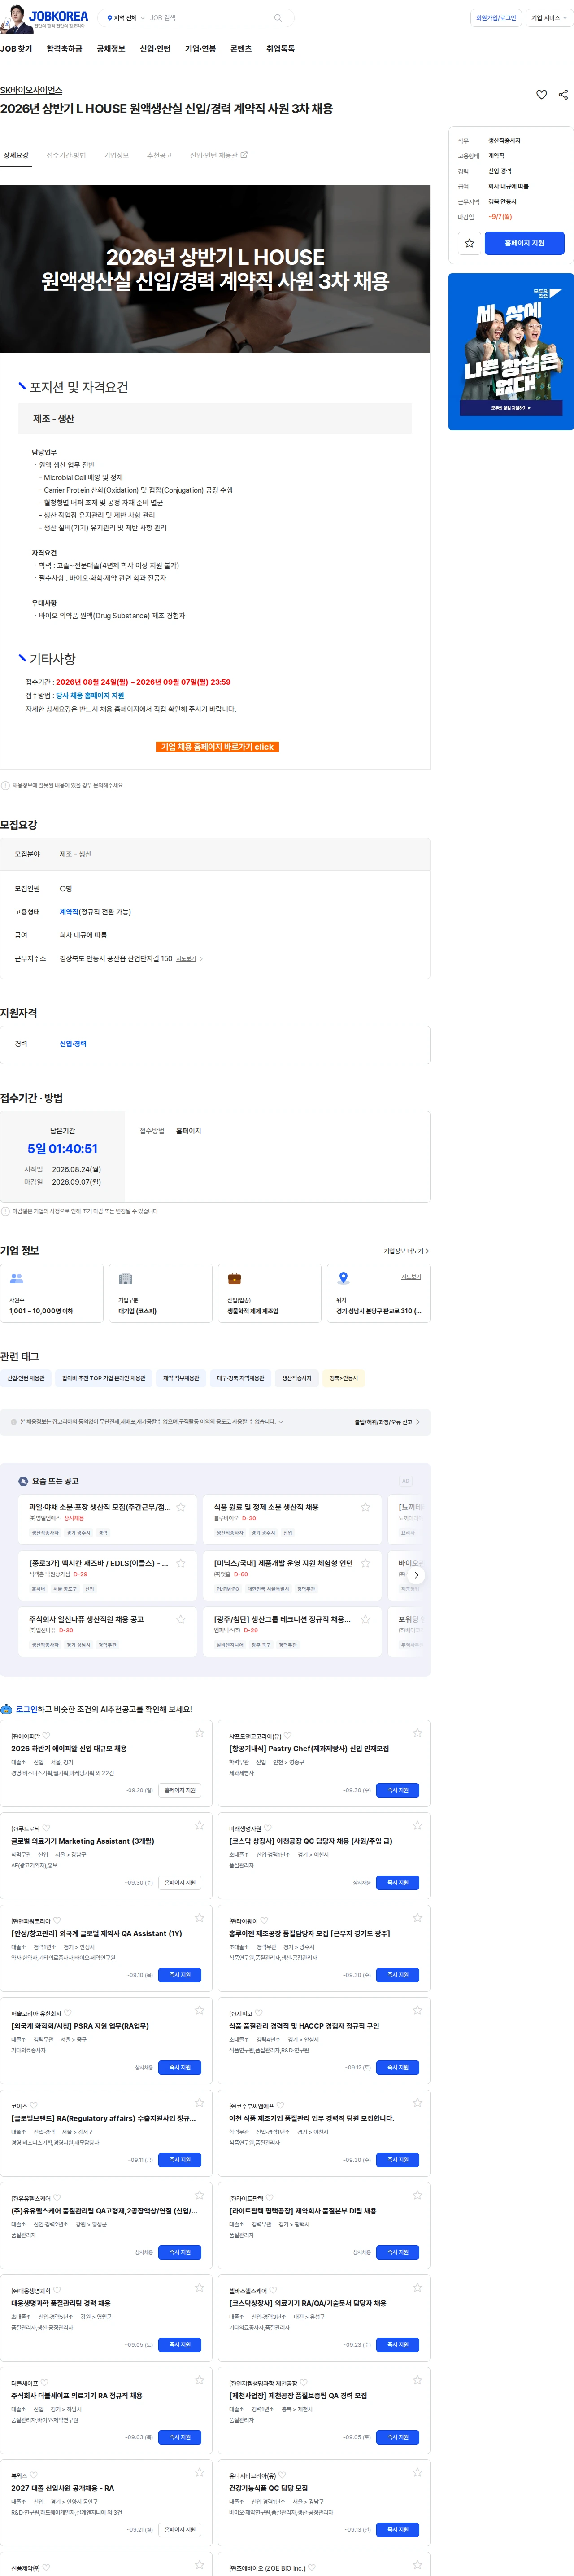Click the search magnifier icon
This screenshot has height=2576, width=574.
[x=278, y=18]
